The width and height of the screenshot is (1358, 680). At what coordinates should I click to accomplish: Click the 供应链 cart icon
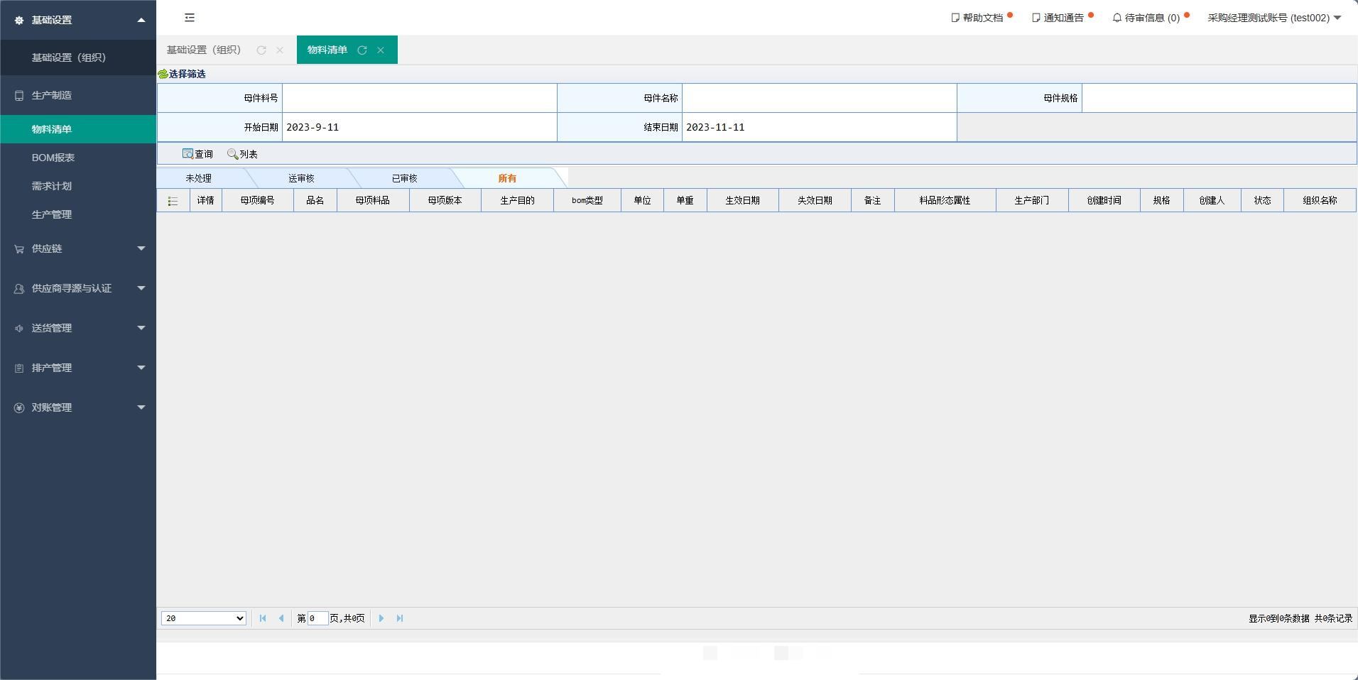pyautogui.click(x=19, y=248)
